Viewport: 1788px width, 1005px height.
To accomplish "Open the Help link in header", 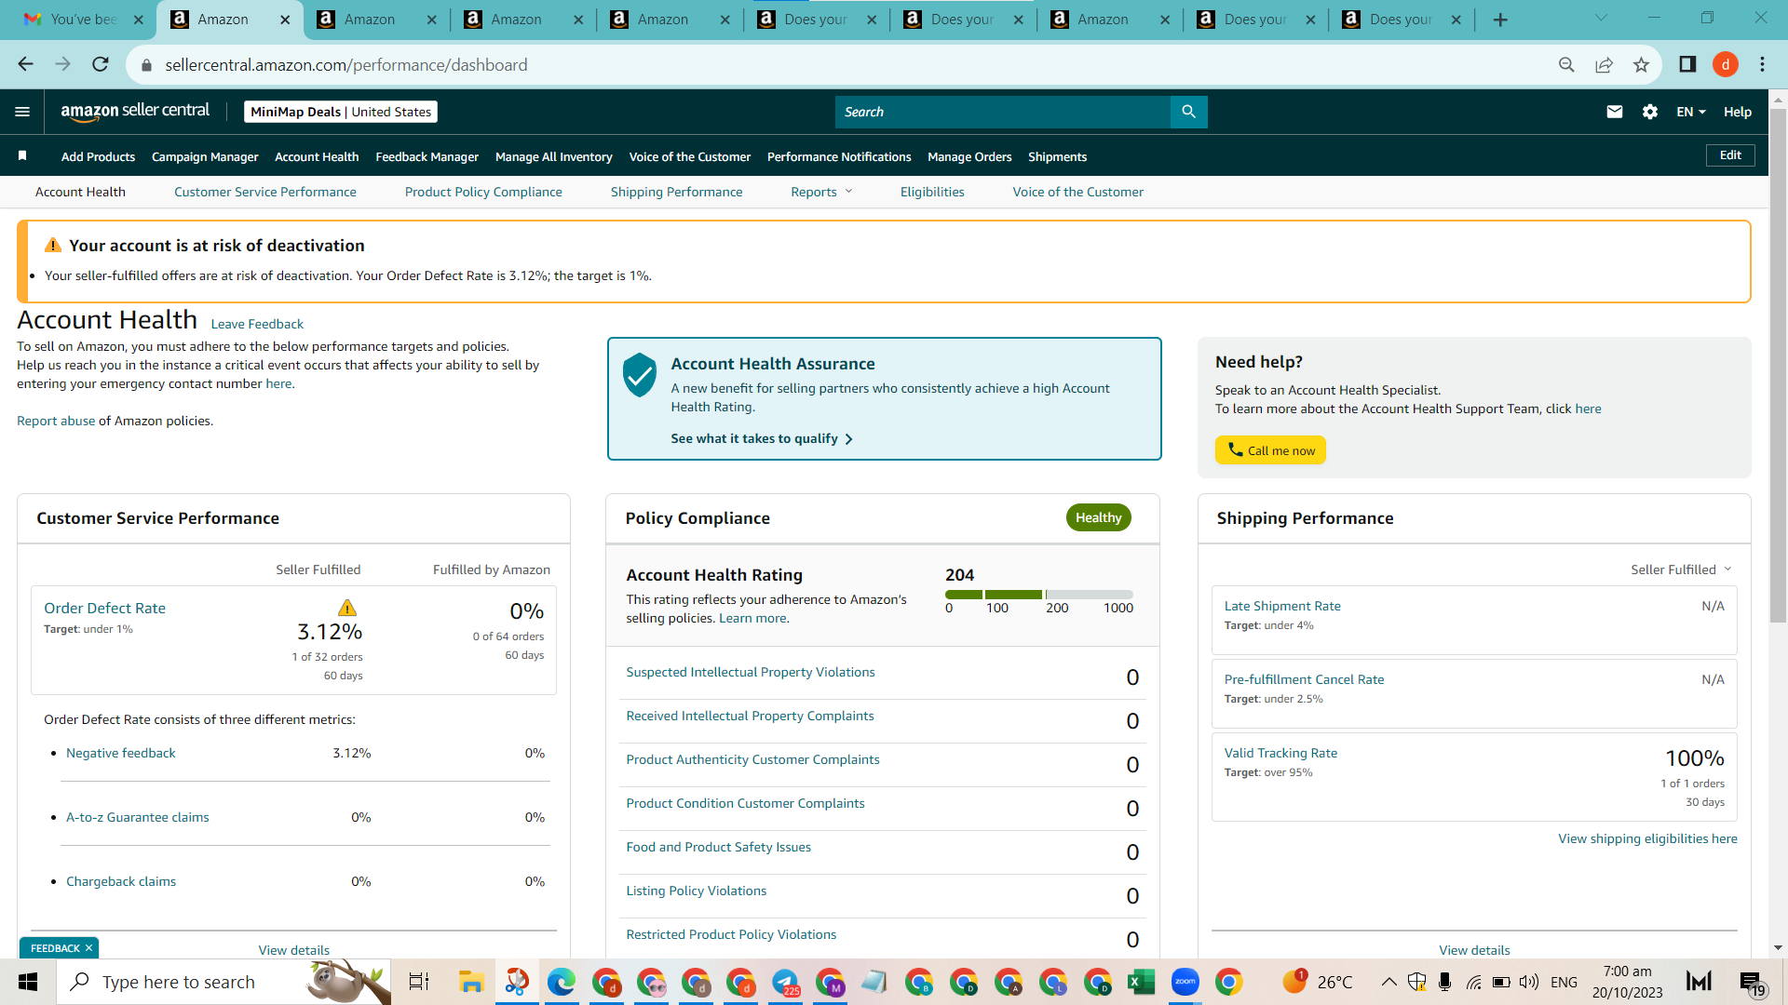I will click(1738, 112).
